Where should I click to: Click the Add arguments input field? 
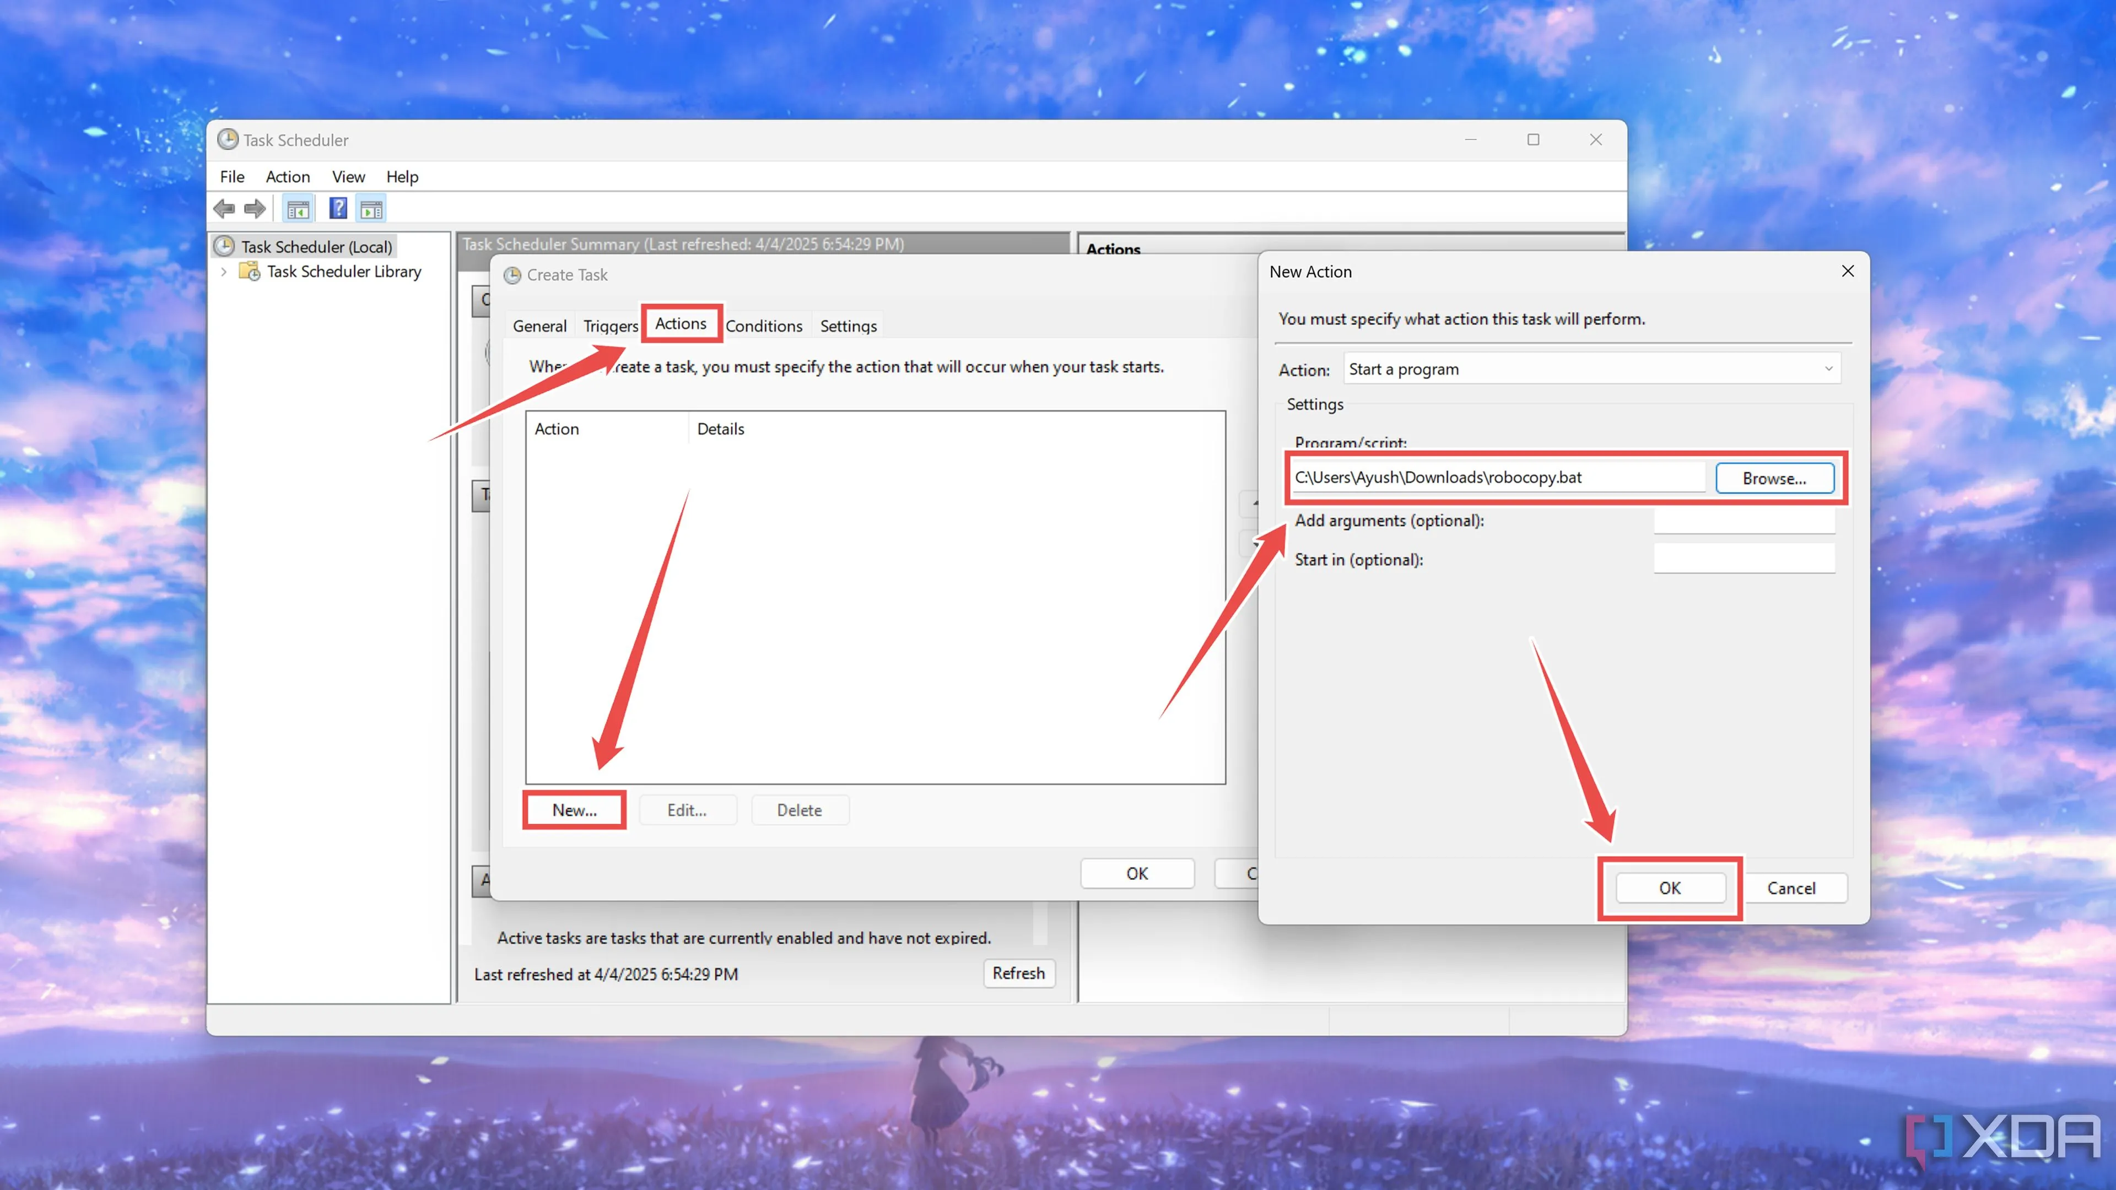pyautogui.click(x=1743, y=521)
